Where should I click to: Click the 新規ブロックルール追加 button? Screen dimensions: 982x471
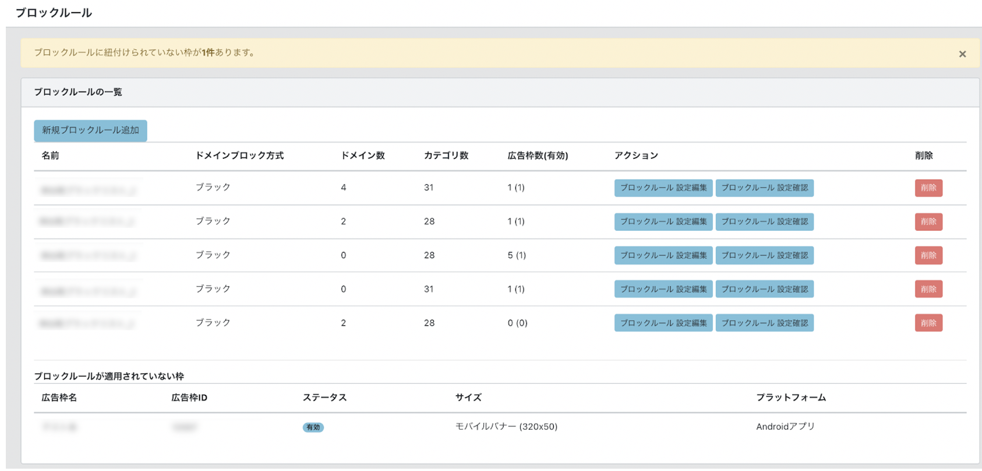[90, 130]
